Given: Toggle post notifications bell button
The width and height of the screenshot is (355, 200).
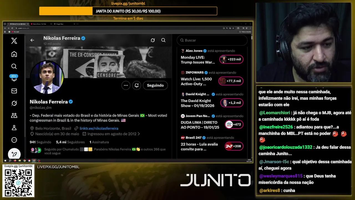Looking at the screenshot, I should (136, 85).
